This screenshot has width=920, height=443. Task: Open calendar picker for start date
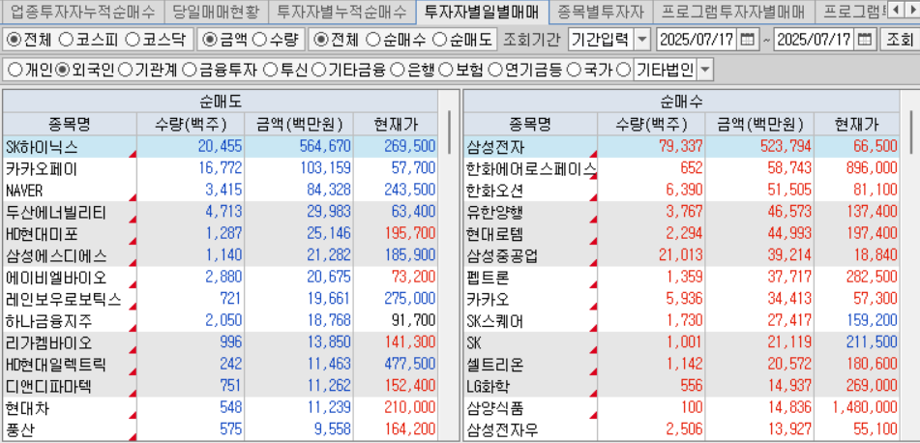[747, 40]
